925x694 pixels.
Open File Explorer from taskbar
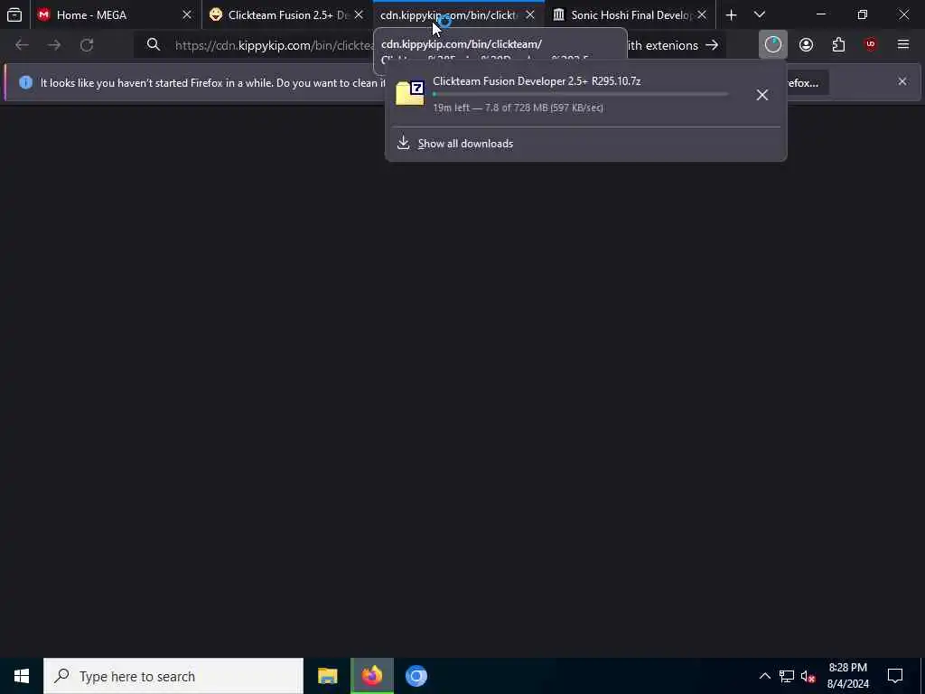327,676
